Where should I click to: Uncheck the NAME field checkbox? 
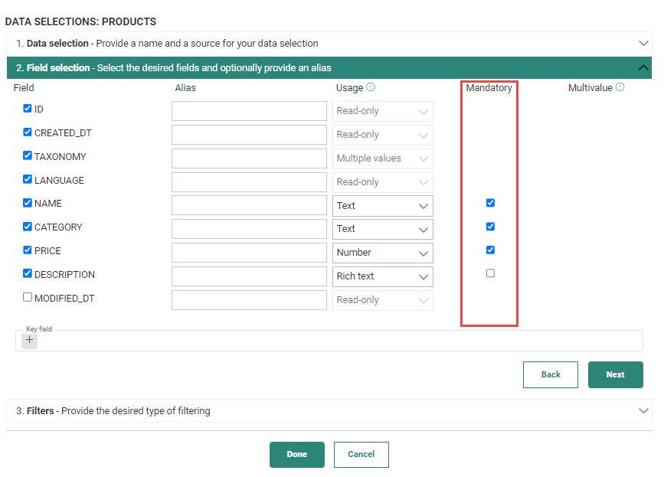pos(28,204)
